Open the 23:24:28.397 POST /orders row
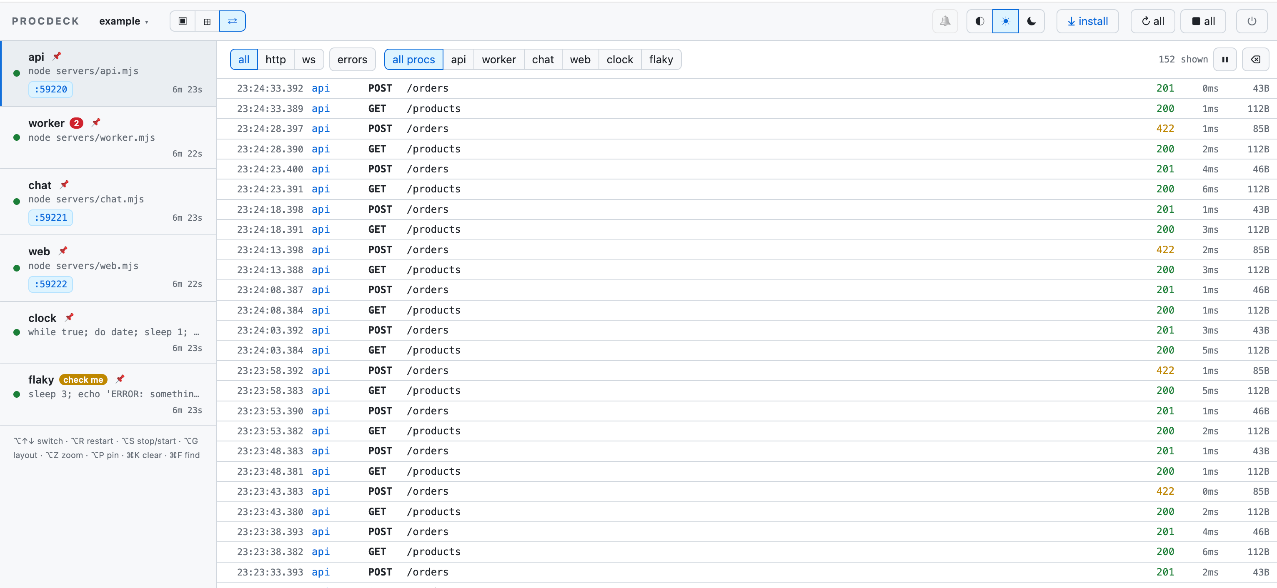 pyautogui.click(x=746, y=129)
